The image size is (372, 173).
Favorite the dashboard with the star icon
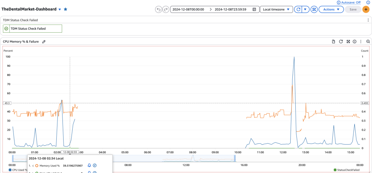point(65,9)
